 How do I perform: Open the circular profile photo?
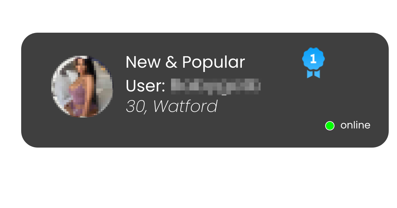pos(82,87)
